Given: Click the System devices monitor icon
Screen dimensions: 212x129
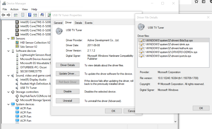Looking at the screenshot, I should click(x=13, y=104).
